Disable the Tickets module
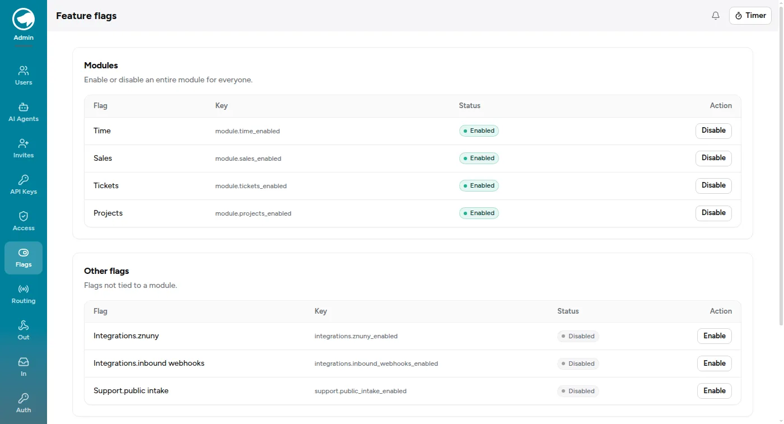Image resolution: width=784 pixels, height=424 pixels. [713, 185]
